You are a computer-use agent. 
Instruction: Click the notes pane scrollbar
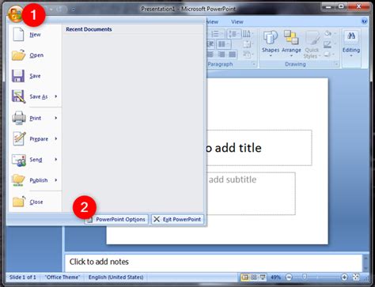coord(366,262)
